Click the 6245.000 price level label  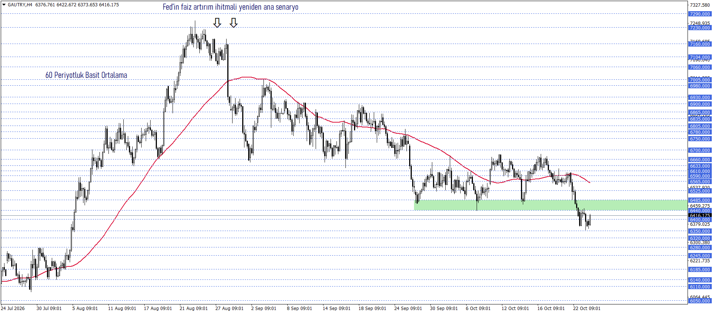coord(700,256)
